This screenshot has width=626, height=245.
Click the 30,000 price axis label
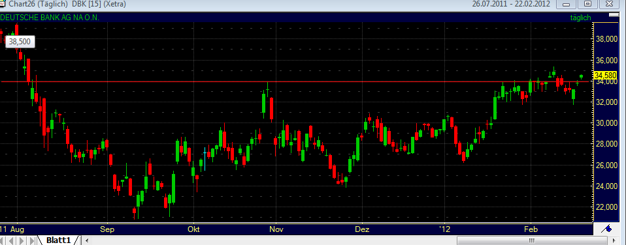click(606, 124)
